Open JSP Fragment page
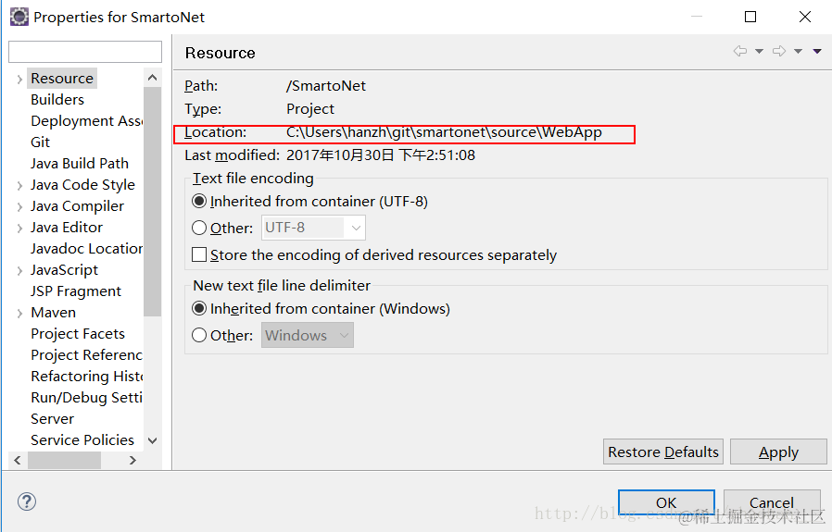 click(76, 291)
